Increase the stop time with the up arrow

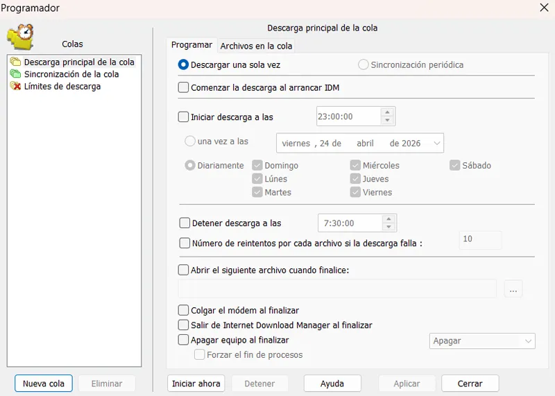coord(388,219)
